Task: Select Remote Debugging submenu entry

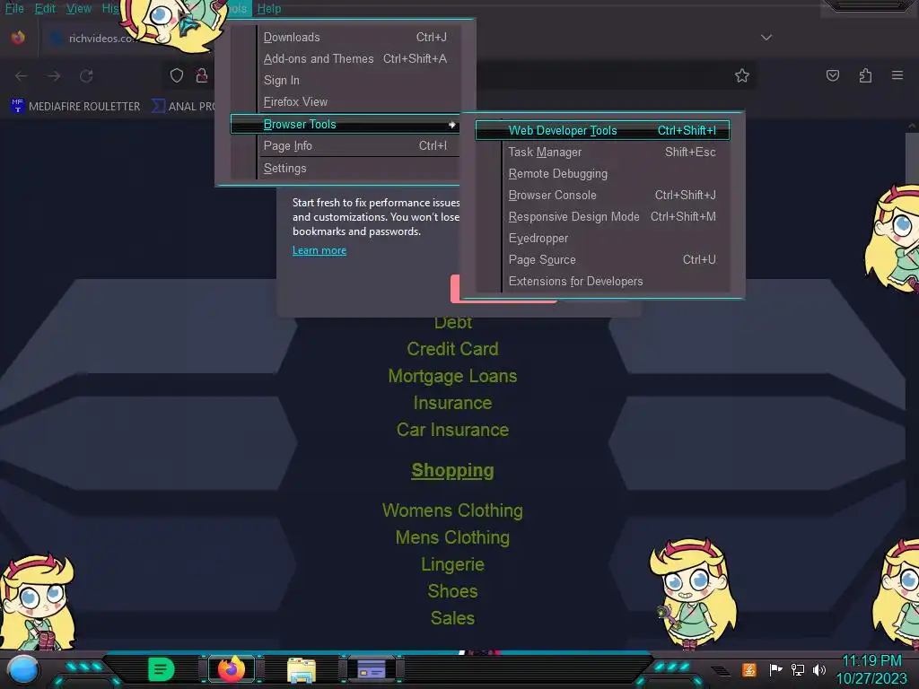Action: (x=602, y=173)
